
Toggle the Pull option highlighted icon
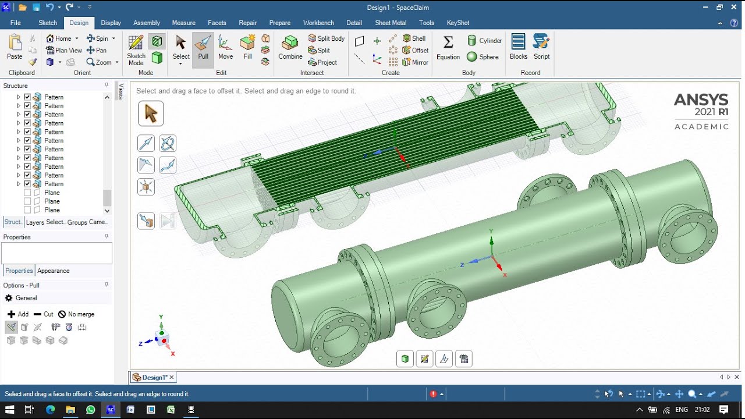click(11, 327)
